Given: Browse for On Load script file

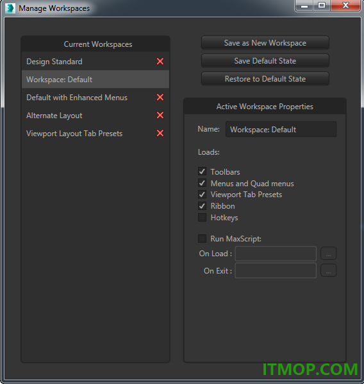Looking at the screenshot, I should click(x=329, y=254).
